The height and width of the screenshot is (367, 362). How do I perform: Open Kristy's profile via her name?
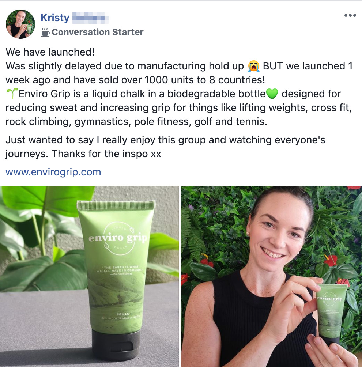pyautogui.click(x=55, y=18)
